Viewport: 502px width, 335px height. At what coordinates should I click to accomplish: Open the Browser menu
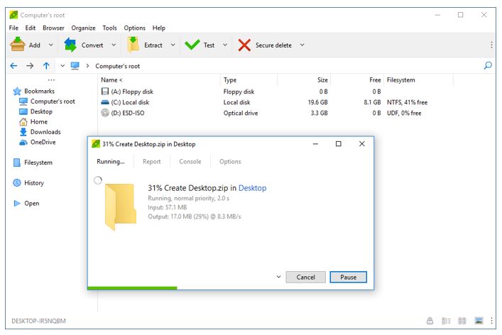(53, 28)
